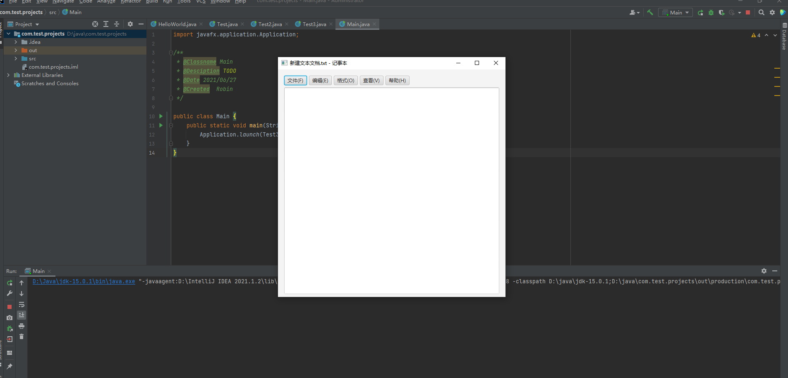The image size is (788, 378).
Task: Click inside the notepad text area
Action: (x=392, y=190)
